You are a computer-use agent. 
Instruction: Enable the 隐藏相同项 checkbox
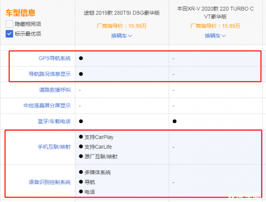[x=9, y=24]
